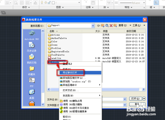Choose 使用 360管理右键菜单

(80, 111)
